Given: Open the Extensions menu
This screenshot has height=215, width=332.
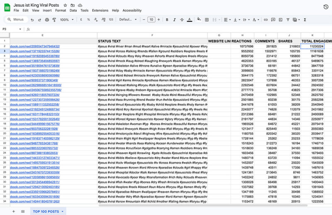Looking at the screenshot, I should [x=100, y=10].
